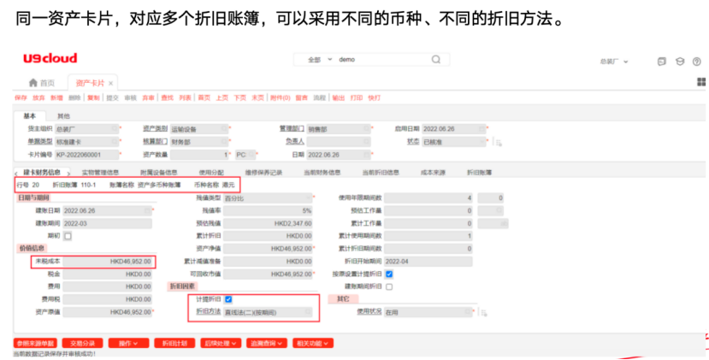This screenshot has height=360, width=709.
Task: Enable the 期初 checkbox
Action: [68, 235]
